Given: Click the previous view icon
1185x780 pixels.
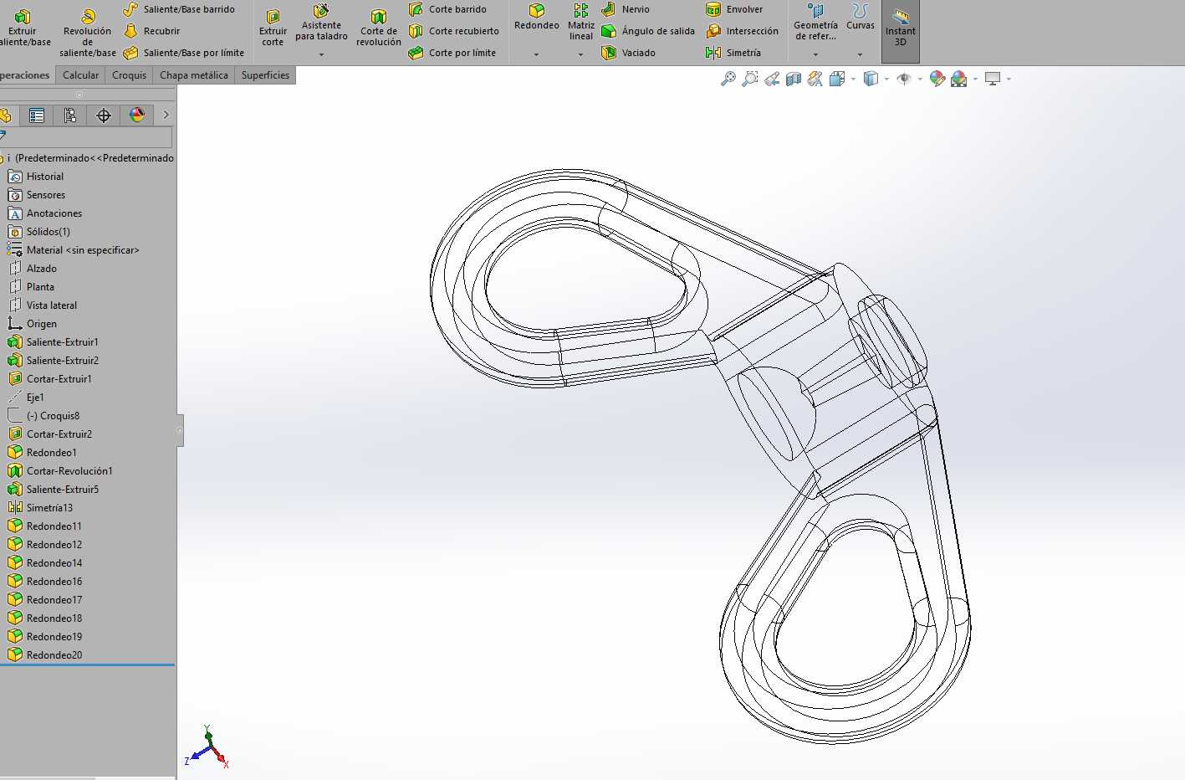Looking at the screenshot, I should (772, 79).
